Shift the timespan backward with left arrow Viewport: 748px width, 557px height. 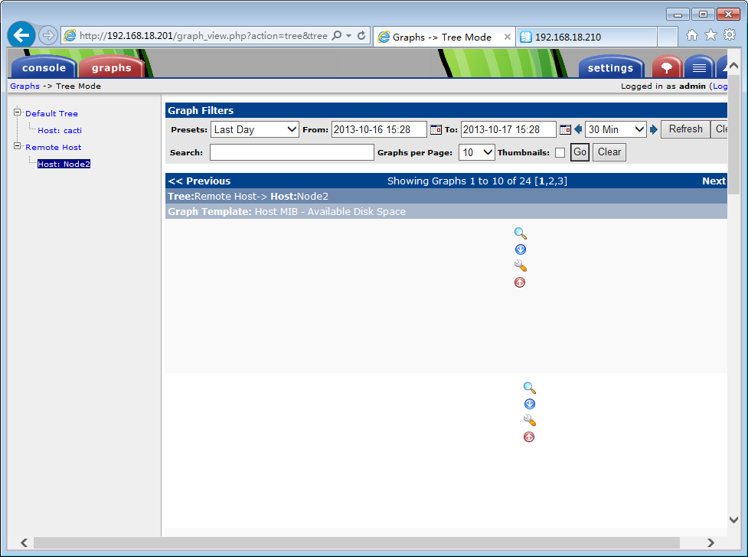click(578, 129)
